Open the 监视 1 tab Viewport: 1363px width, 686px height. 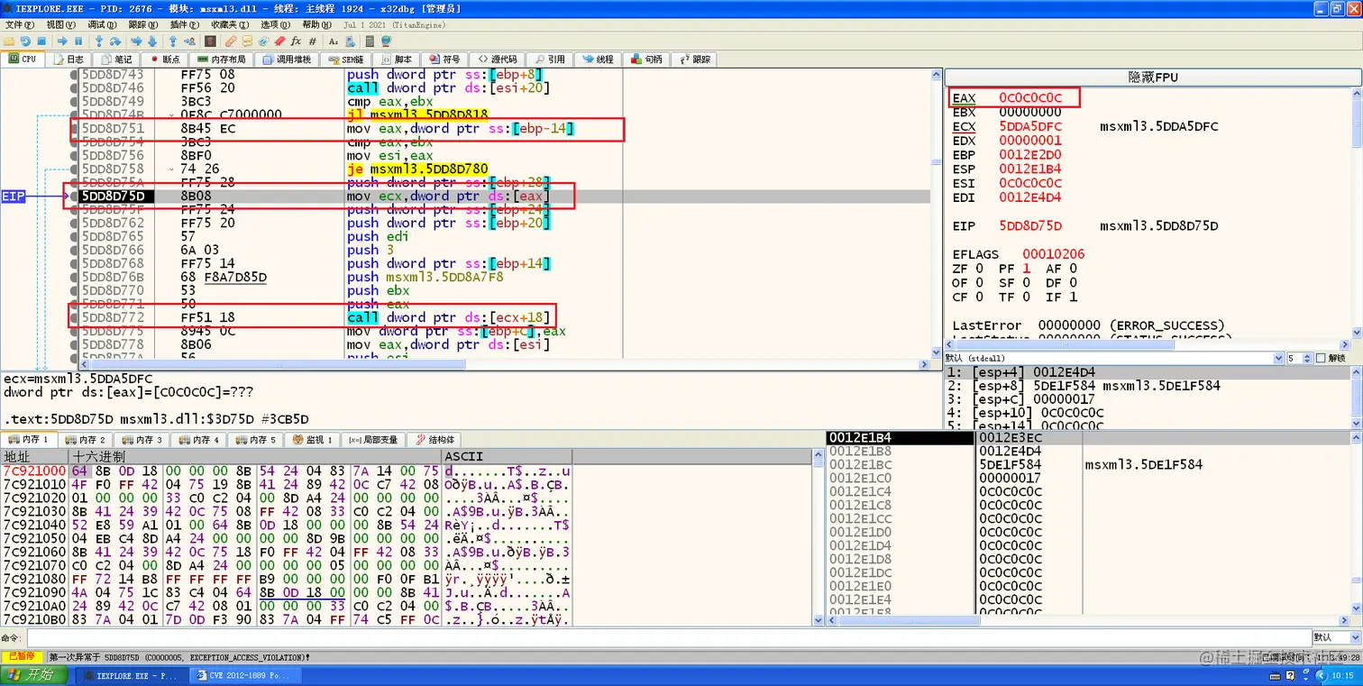coord(314,440)
